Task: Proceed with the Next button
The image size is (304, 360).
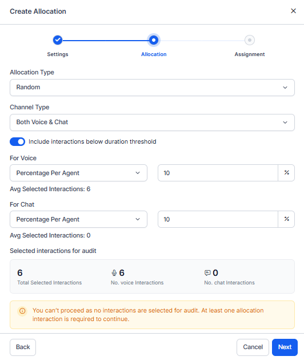Action: 285,347
